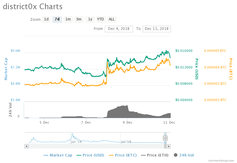Select the 1d zoom range
237x163 pixels.
(46, 20)
